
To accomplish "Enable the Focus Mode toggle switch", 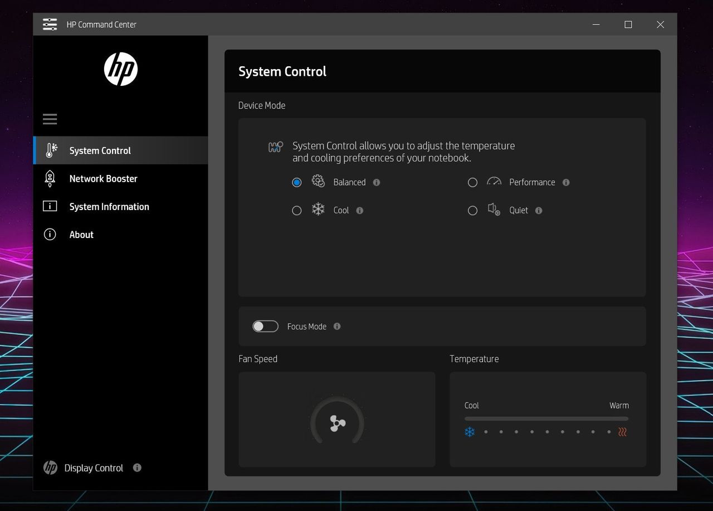I will [x=265, y=326].
